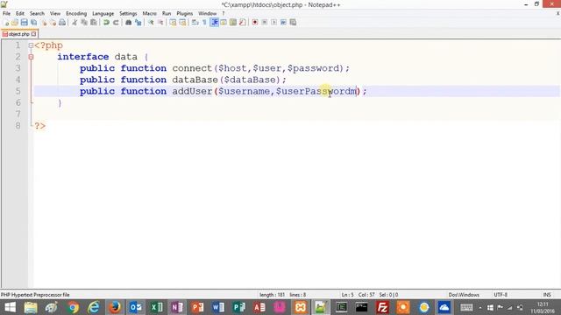Open Find with the binoculars icon
This screenshot has height=315, width=561.
[128, 23]
